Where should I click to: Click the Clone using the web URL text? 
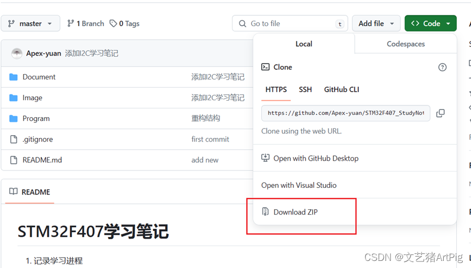click(301, 131)
